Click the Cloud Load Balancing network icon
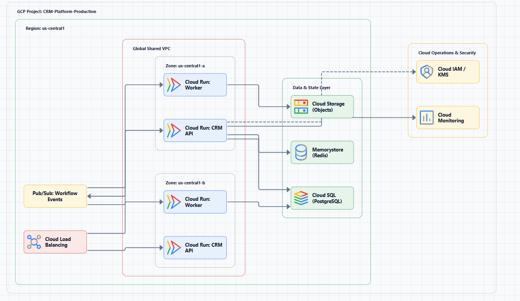The image size is (520, 301). coord(34,242)
